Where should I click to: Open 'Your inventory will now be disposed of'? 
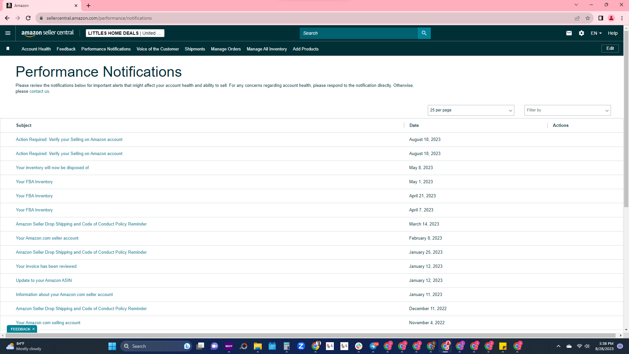52,167
